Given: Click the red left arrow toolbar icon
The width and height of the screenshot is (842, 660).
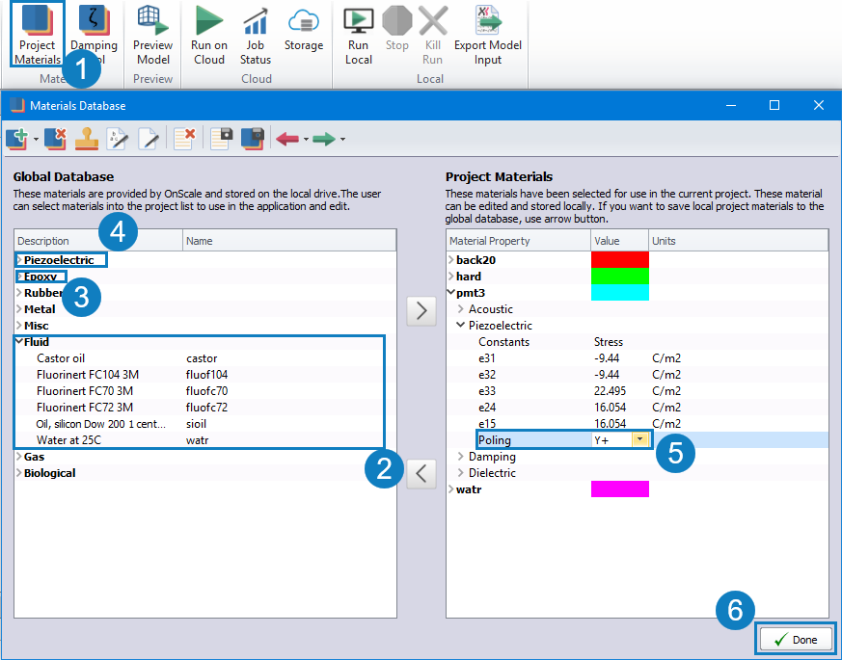Looking at the screenshot, I should [x=287, y=140].
